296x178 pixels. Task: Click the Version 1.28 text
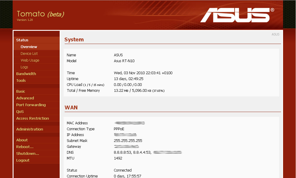[x=25, y=20]
